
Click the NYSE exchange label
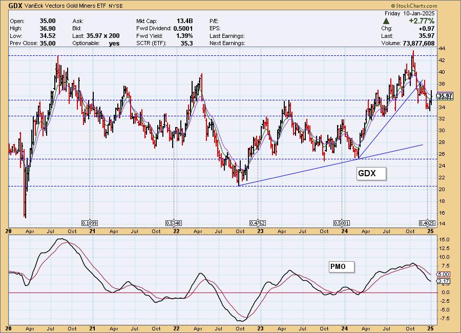(x=116, y=6)
